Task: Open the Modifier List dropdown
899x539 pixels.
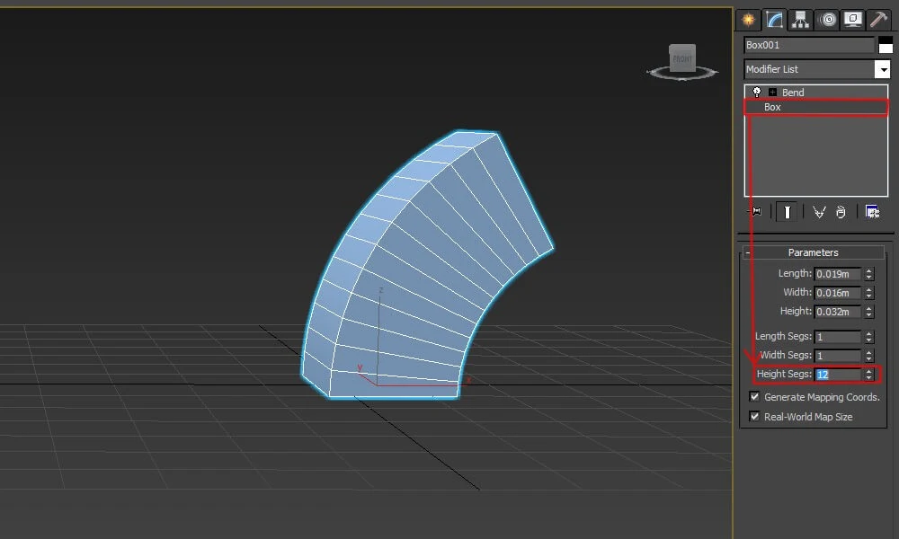Action: (816, 69)
